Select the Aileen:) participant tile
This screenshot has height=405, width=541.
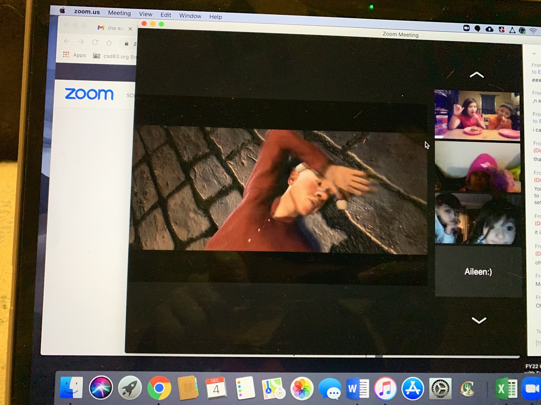tap(478, 271)
